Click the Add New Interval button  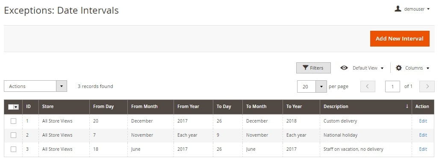tap(400, 38)
